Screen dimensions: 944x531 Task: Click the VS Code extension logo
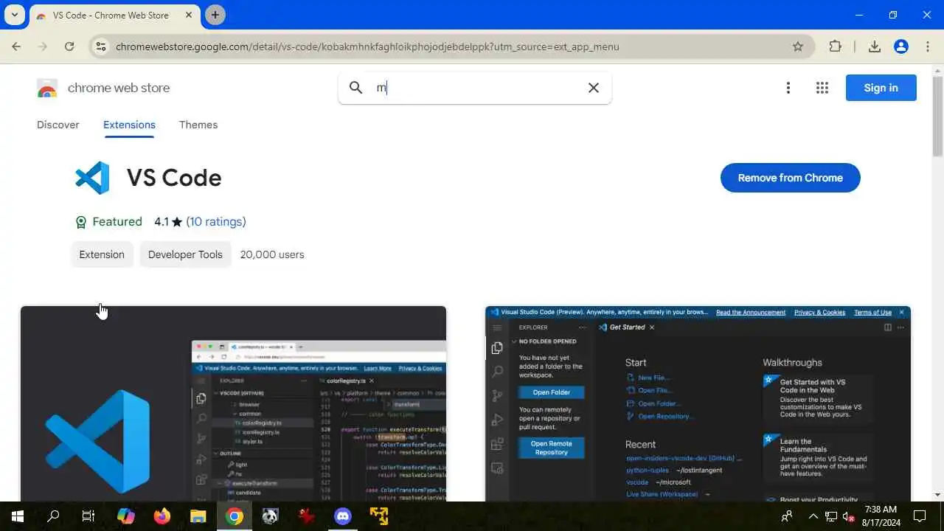coord(92,178)
